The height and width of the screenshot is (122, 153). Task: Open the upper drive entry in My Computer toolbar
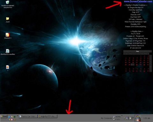coord(117,117)
